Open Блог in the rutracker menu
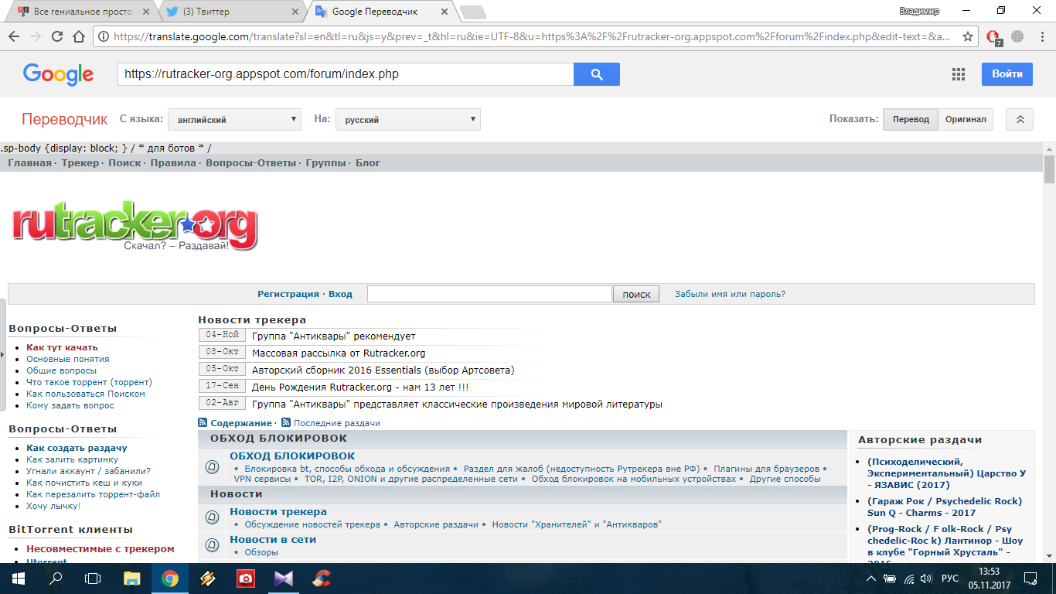The image size is (1056, 594). click(x=368, y=163)
